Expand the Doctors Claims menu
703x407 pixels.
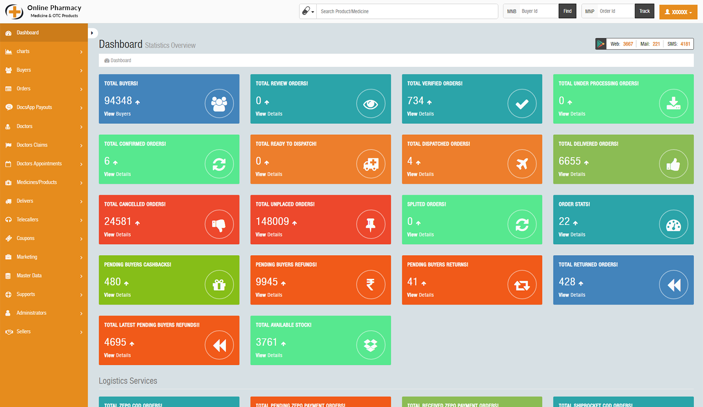point(44,145)
